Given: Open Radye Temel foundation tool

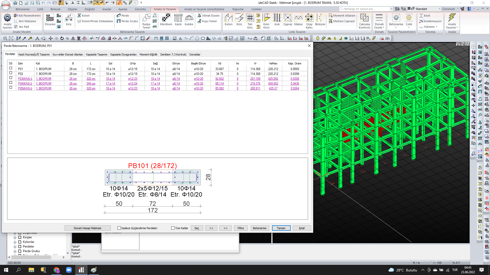Looking at the screenshot, I should (x=146, y=21).
